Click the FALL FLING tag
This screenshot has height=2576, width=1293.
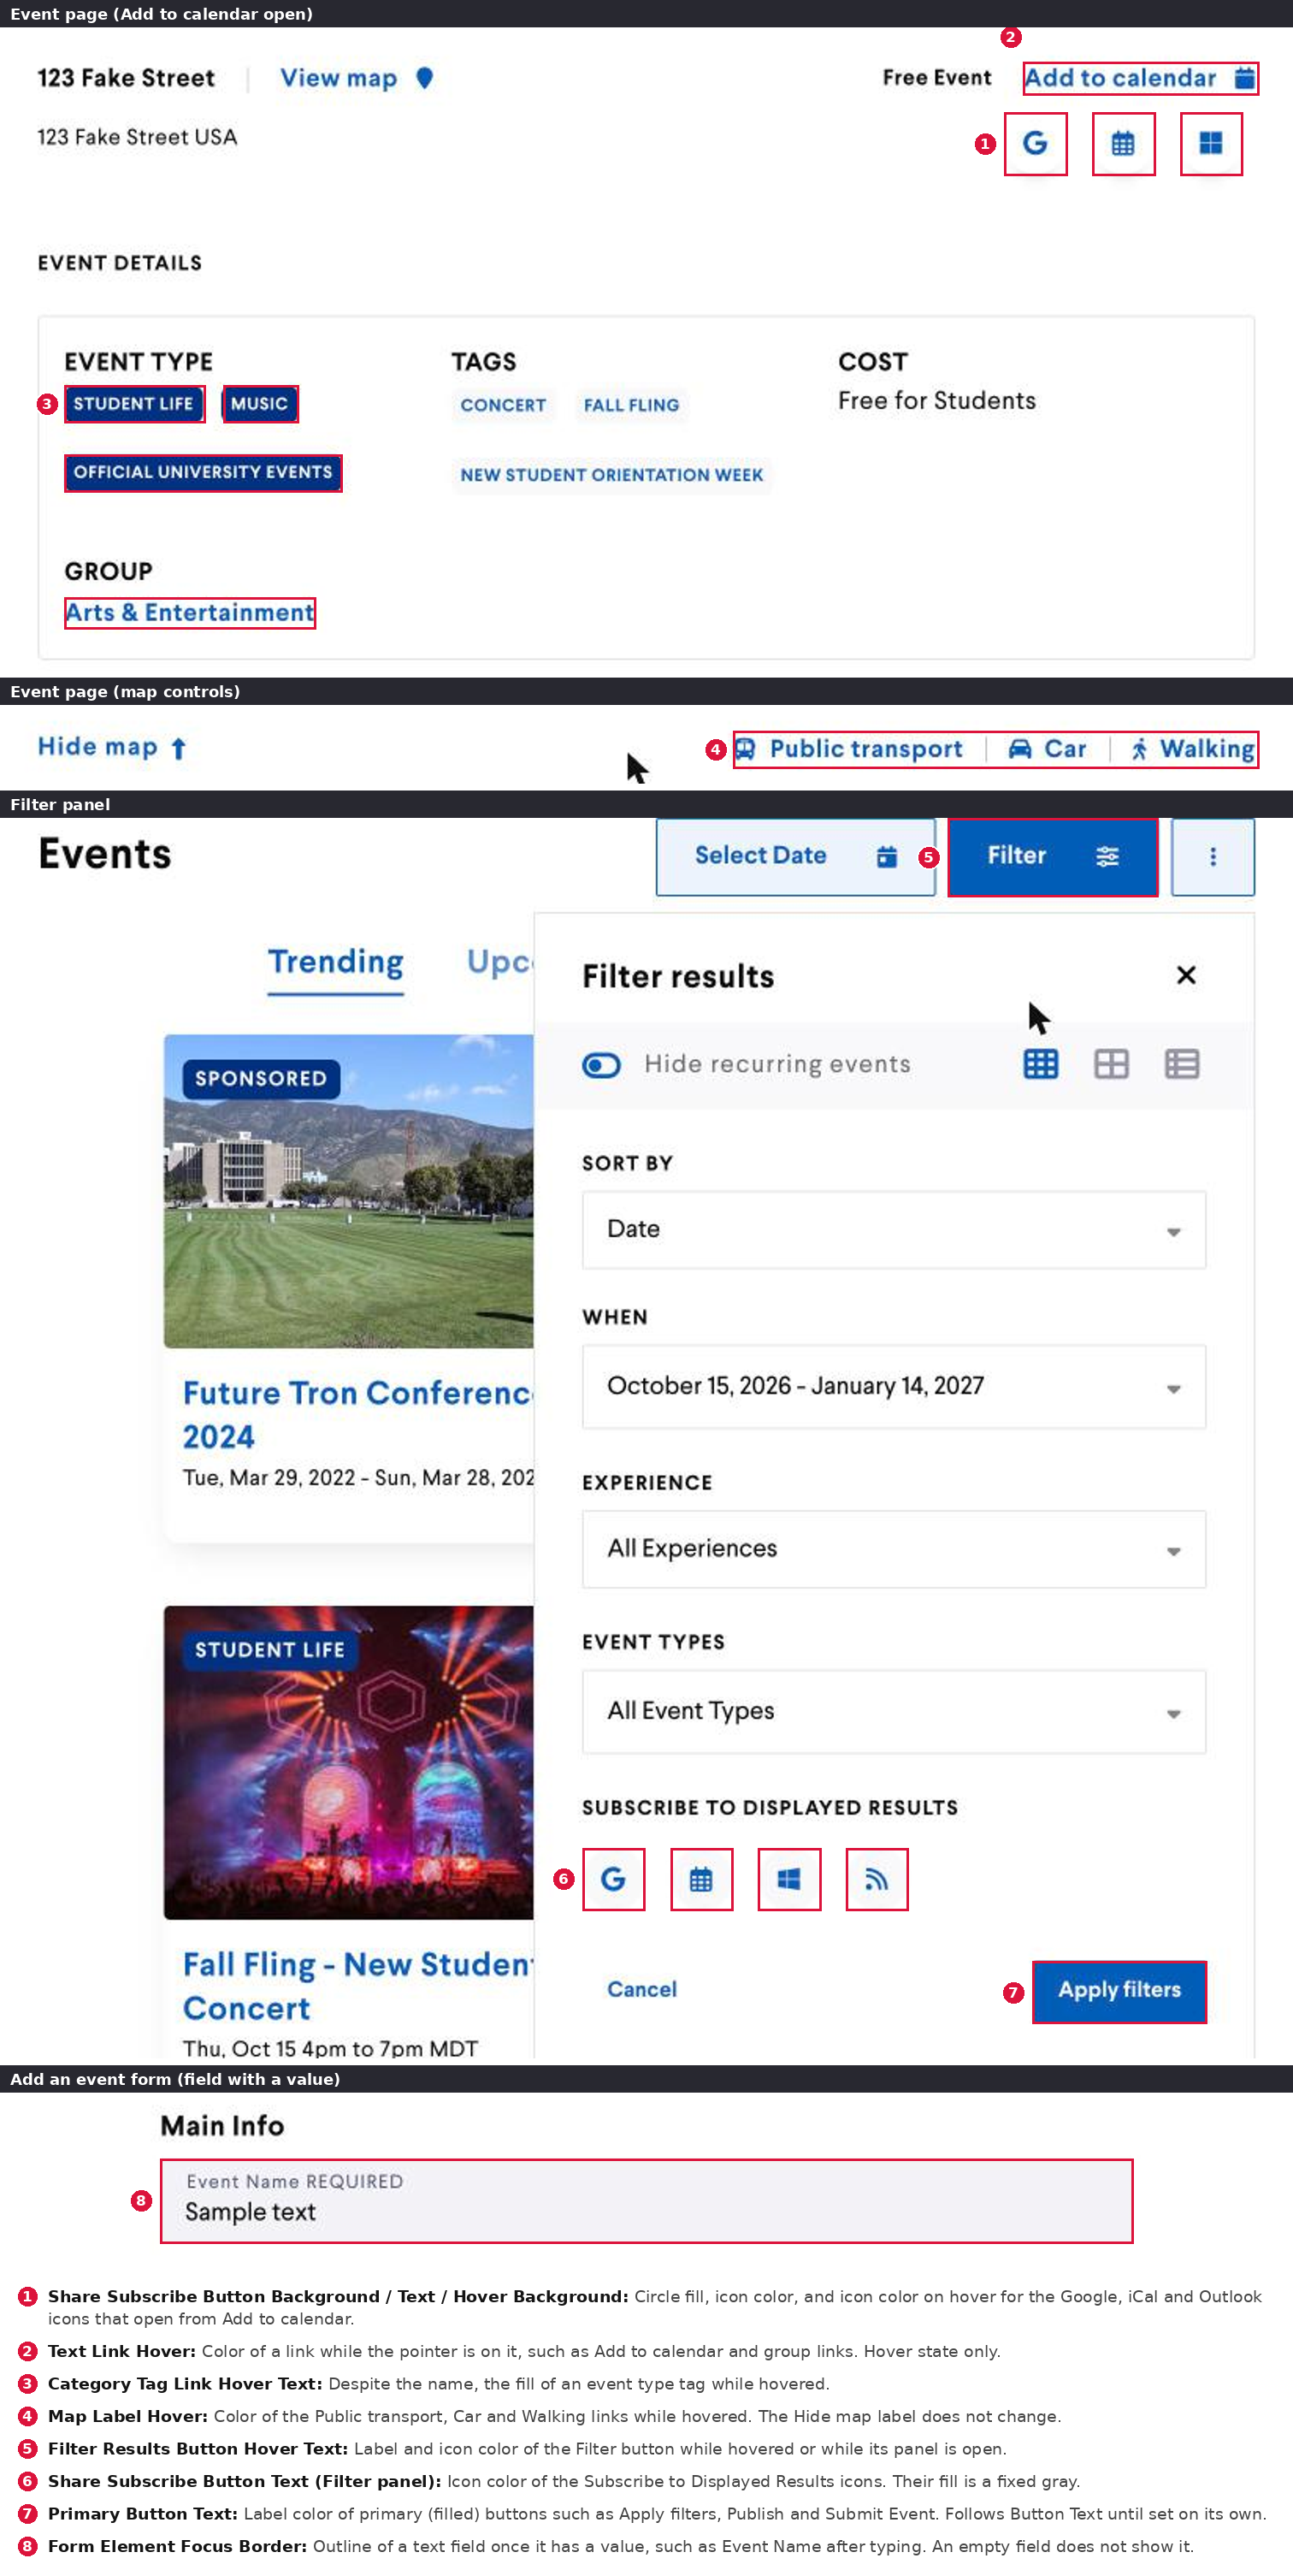(631, 405)
